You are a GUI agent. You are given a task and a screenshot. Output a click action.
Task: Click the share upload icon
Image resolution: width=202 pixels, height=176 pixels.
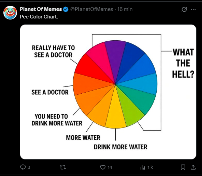(x=193, y=167)
